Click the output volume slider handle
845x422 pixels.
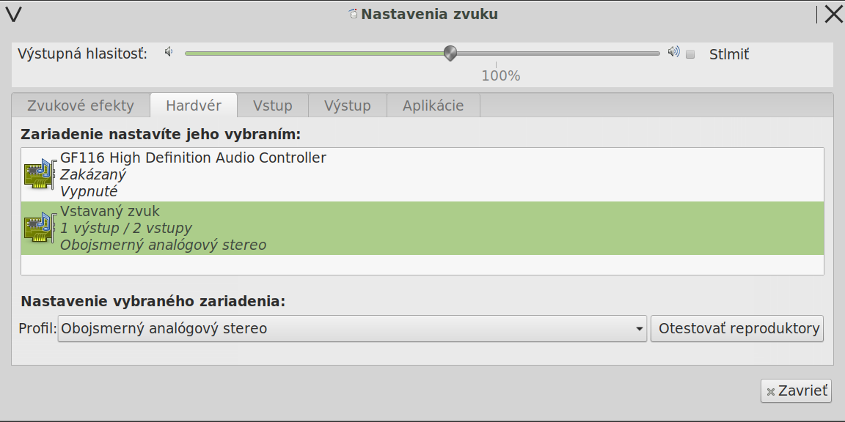click(450, 53)
